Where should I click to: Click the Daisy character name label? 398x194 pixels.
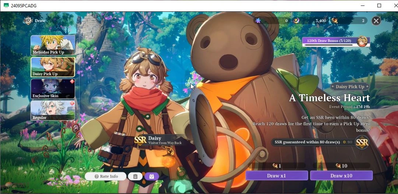155,138
